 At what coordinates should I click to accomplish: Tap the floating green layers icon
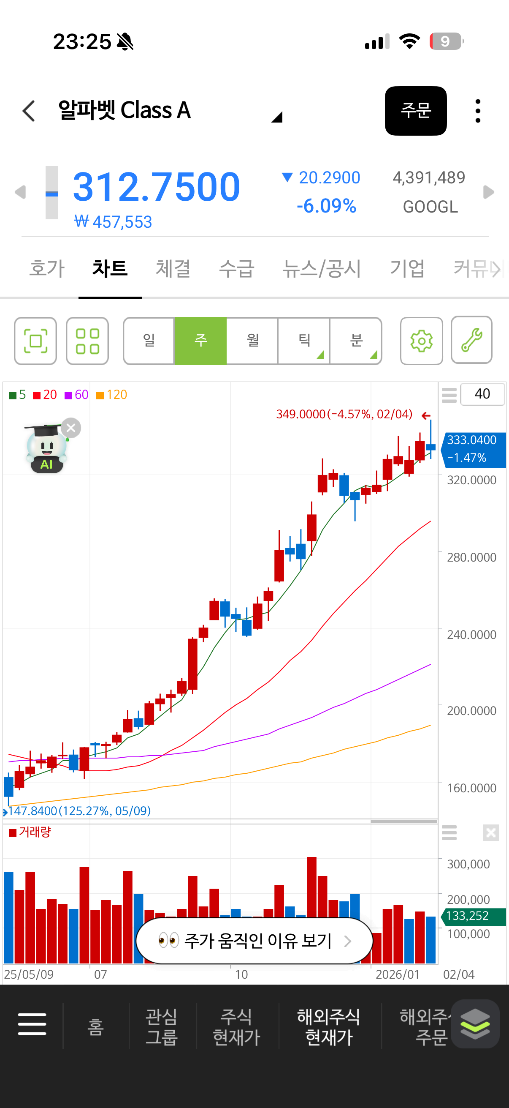[x=475, y=1024]
